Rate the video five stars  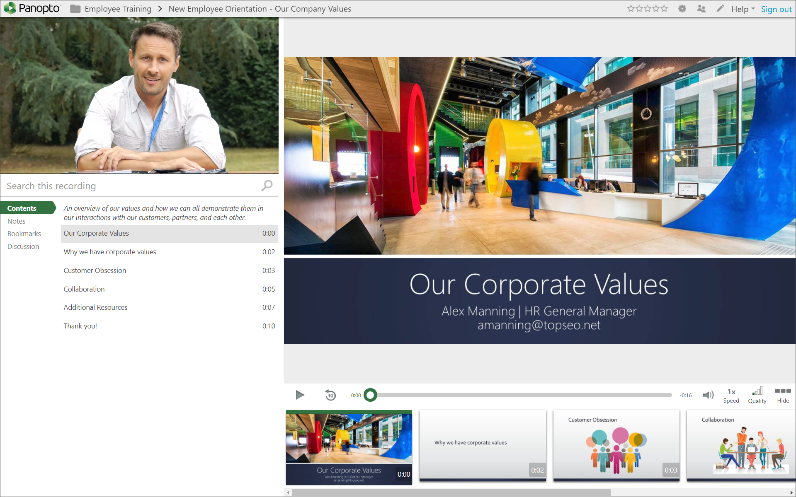tap(664, 9)
